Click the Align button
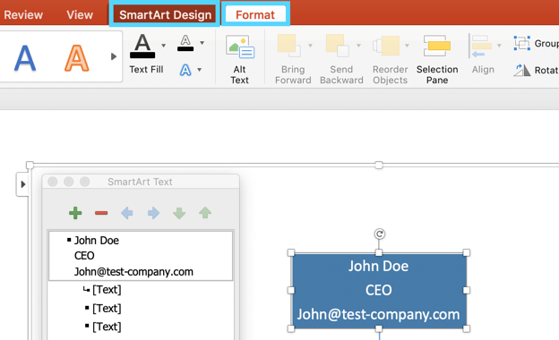 pyautogui.click(x=483, y=54)
